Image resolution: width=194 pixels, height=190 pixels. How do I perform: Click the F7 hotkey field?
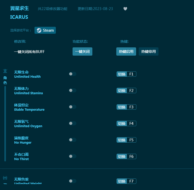pyautogui.click(x=131, y=181)
